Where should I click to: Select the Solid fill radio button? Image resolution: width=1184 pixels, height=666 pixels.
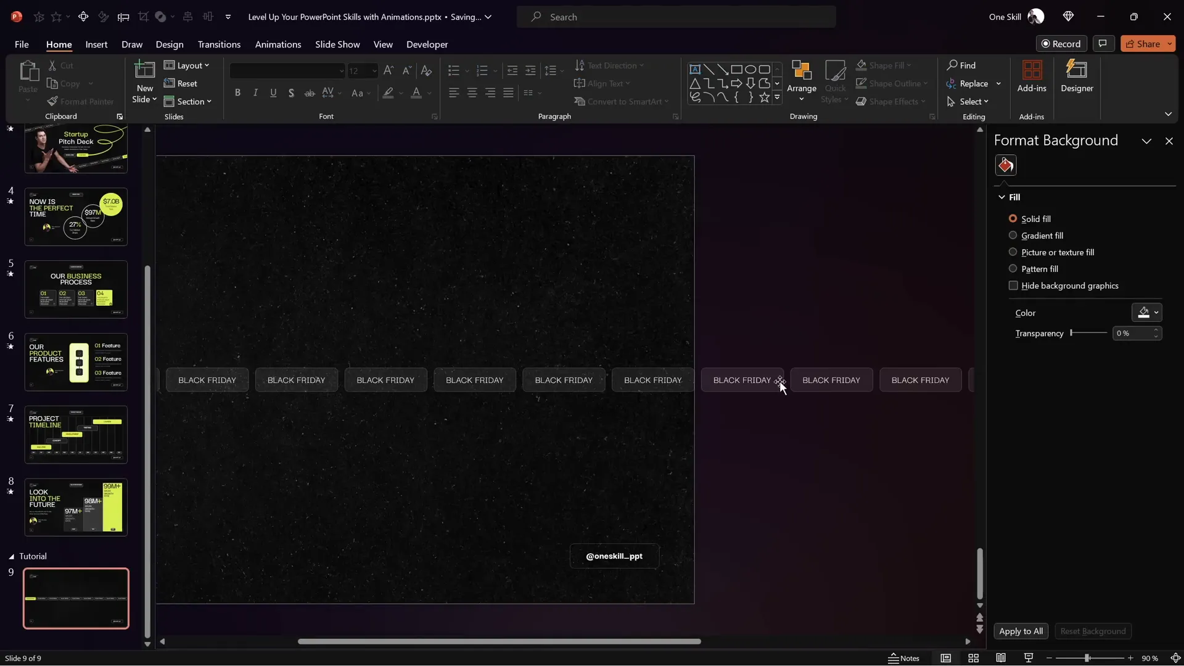(1013, 219)
